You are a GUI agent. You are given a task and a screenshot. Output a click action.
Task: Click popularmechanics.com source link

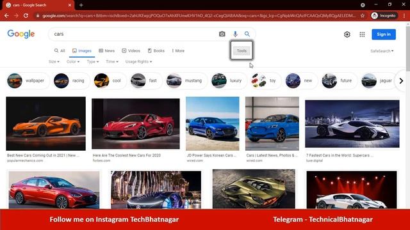[x=25, y=160]
